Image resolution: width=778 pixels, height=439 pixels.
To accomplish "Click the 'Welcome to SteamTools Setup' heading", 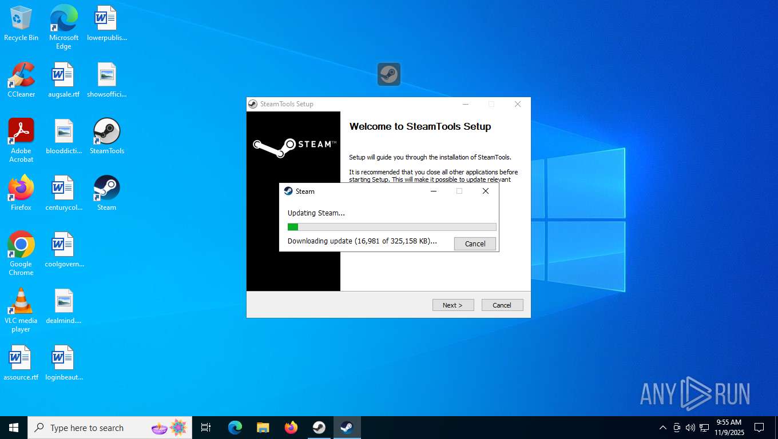I will tap(420, 126).
